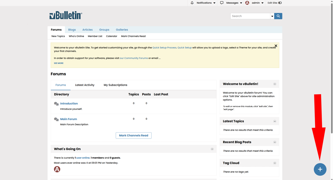Click the blue plus floating button
This screenshot has height=180, width=333.
(320, 169)
